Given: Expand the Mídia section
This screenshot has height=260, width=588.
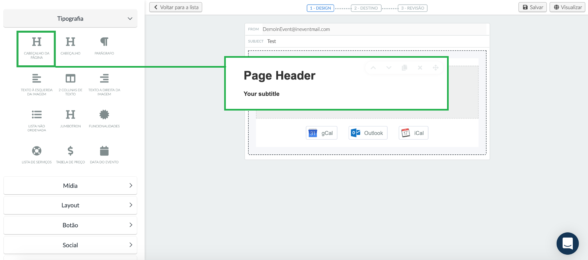Looking at the screenshot, I should (x=70, y=186).
